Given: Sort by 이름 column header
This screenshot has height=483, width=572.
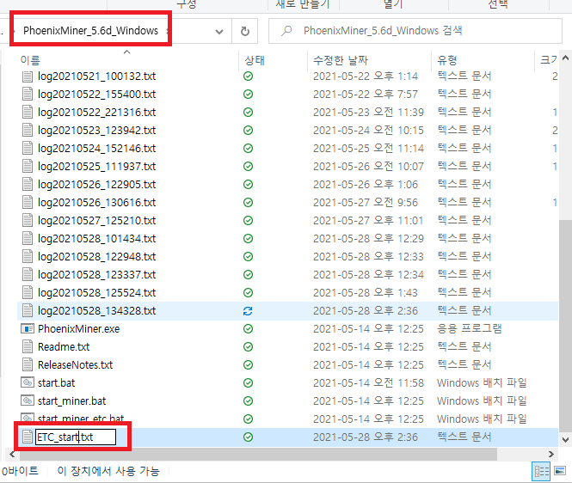Looking at the screenshot, I should (x=30, y=60).
